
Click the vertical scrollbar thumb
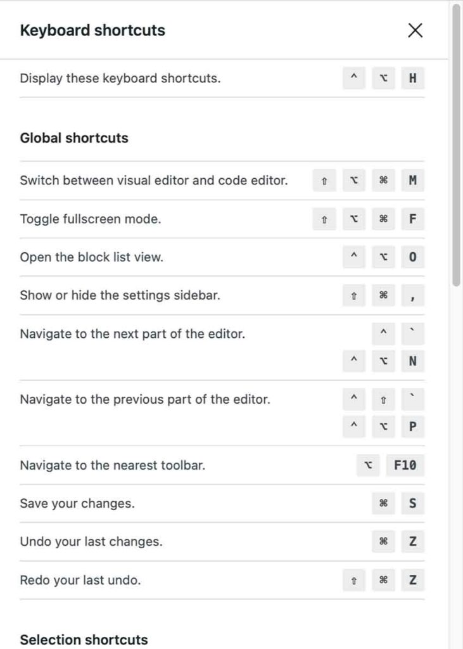click(456, 145)
